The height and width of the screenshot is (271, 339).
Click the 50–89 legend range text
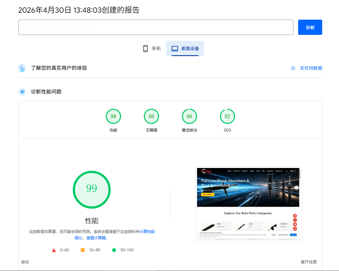tap(95, 250)
